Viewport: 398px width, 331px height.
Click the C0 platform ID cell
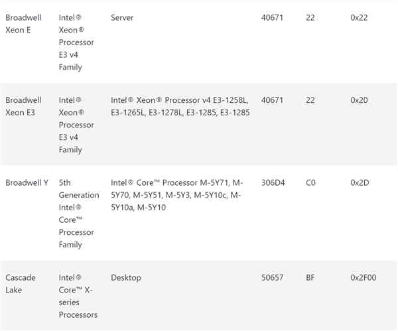click(311, 182)
